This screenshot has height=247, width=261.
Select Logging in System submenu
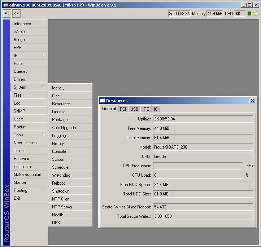tap(70, 136)
